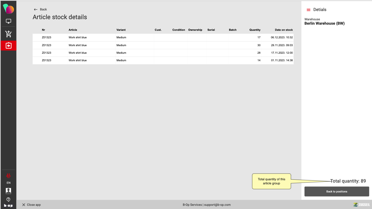Image resolution: width=372 pixels, height=209 pixels.
Task: Change language via the EN selector
Action: tap(8, 183)
